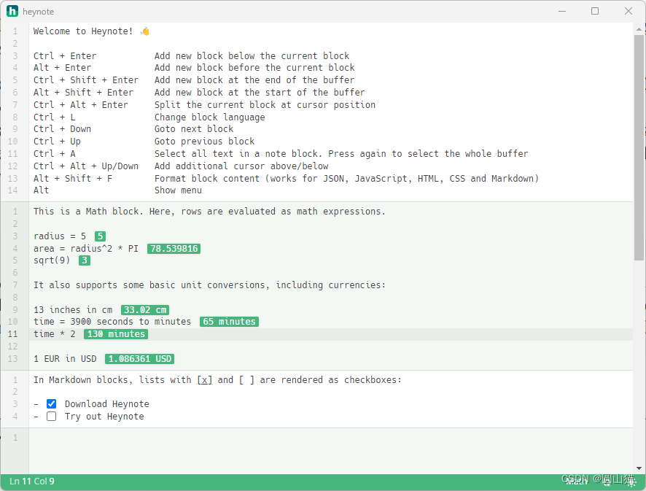
Task: Click 'Add additional cursor above/below'
Action: tap(241, 166)
